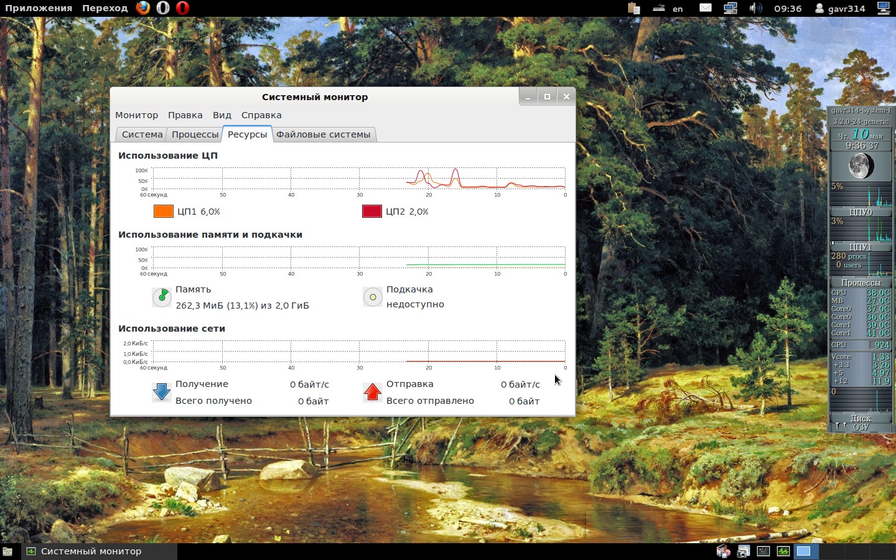Click the memory and swap history graph
Screen dimensions: 896x560
pyautogui.click(x=359, y=257)
